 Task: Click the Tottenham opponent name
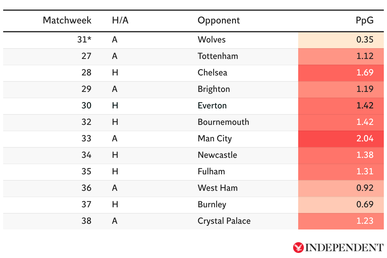[x=218, y=56]
